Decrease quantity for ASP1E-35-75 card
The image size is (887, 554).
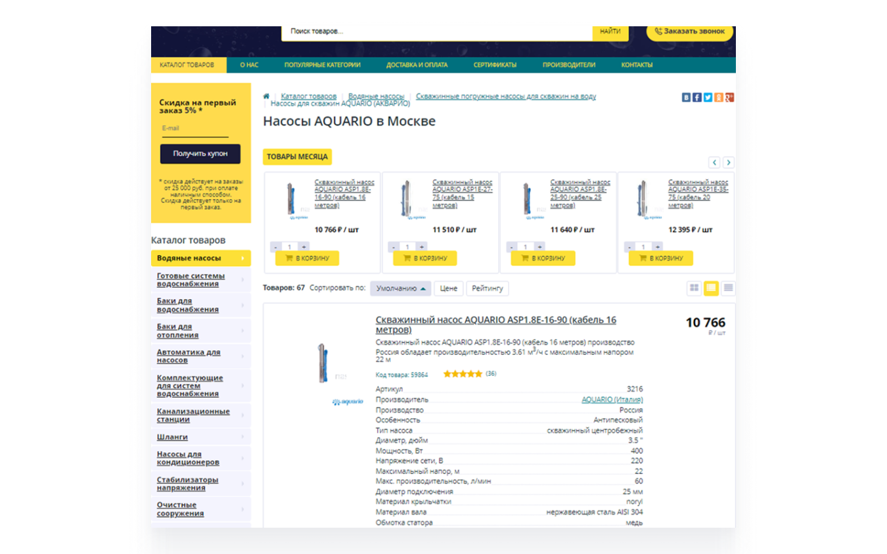[629, 247]
